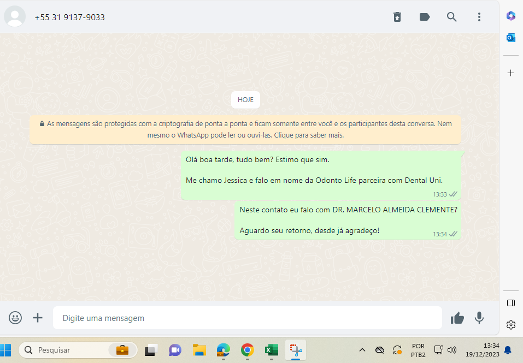
Task: Click the label tag icon in header
Action: 424,17
